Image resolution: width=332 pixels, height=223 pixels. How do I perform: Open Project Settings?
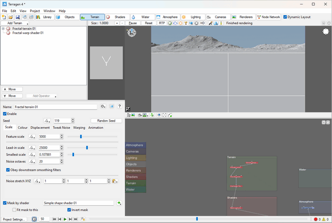click(x=13, y=219)
